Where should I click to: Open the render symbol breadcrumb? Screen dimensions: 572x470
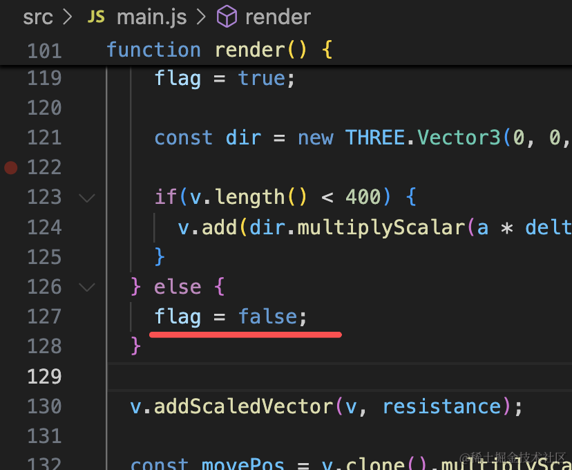pos(278,17)
